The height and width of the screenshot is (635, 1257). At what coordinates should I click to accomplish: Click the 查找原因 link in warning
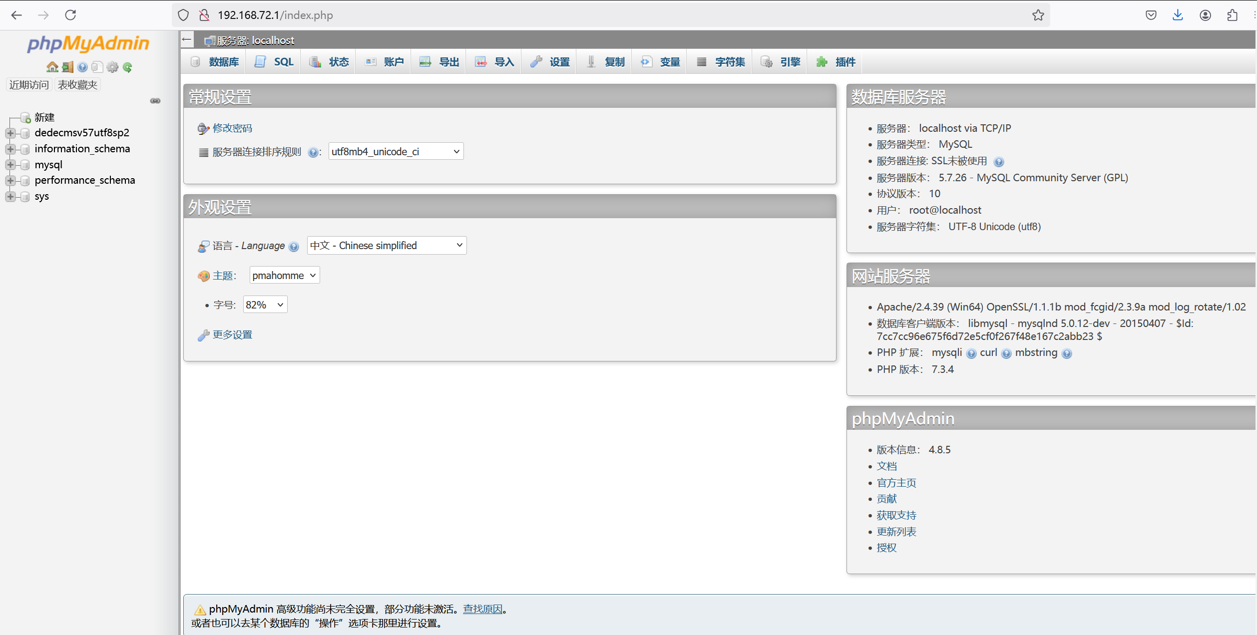[x=483, y=610]
